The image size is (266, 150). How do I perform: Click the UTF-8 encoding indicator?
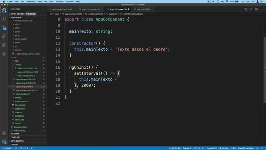(197, 148)
